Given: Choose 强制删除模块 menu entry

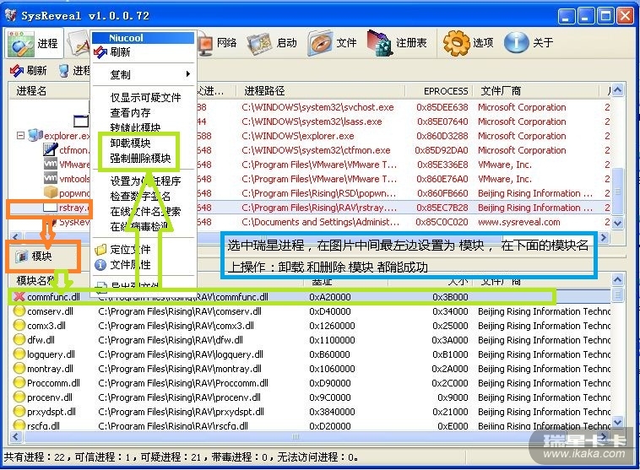Looking at the screenshot, I should point(140,158).
